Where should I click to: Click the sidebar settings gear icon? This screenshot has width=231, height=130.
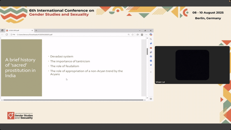coord(151,99)
